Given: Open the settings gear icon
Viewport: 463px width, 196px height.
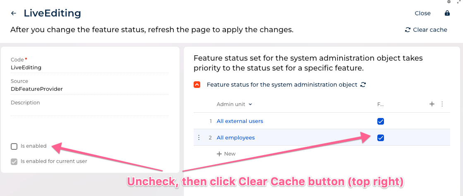Looking at the screenshot, I should click(x=449, y=2).
